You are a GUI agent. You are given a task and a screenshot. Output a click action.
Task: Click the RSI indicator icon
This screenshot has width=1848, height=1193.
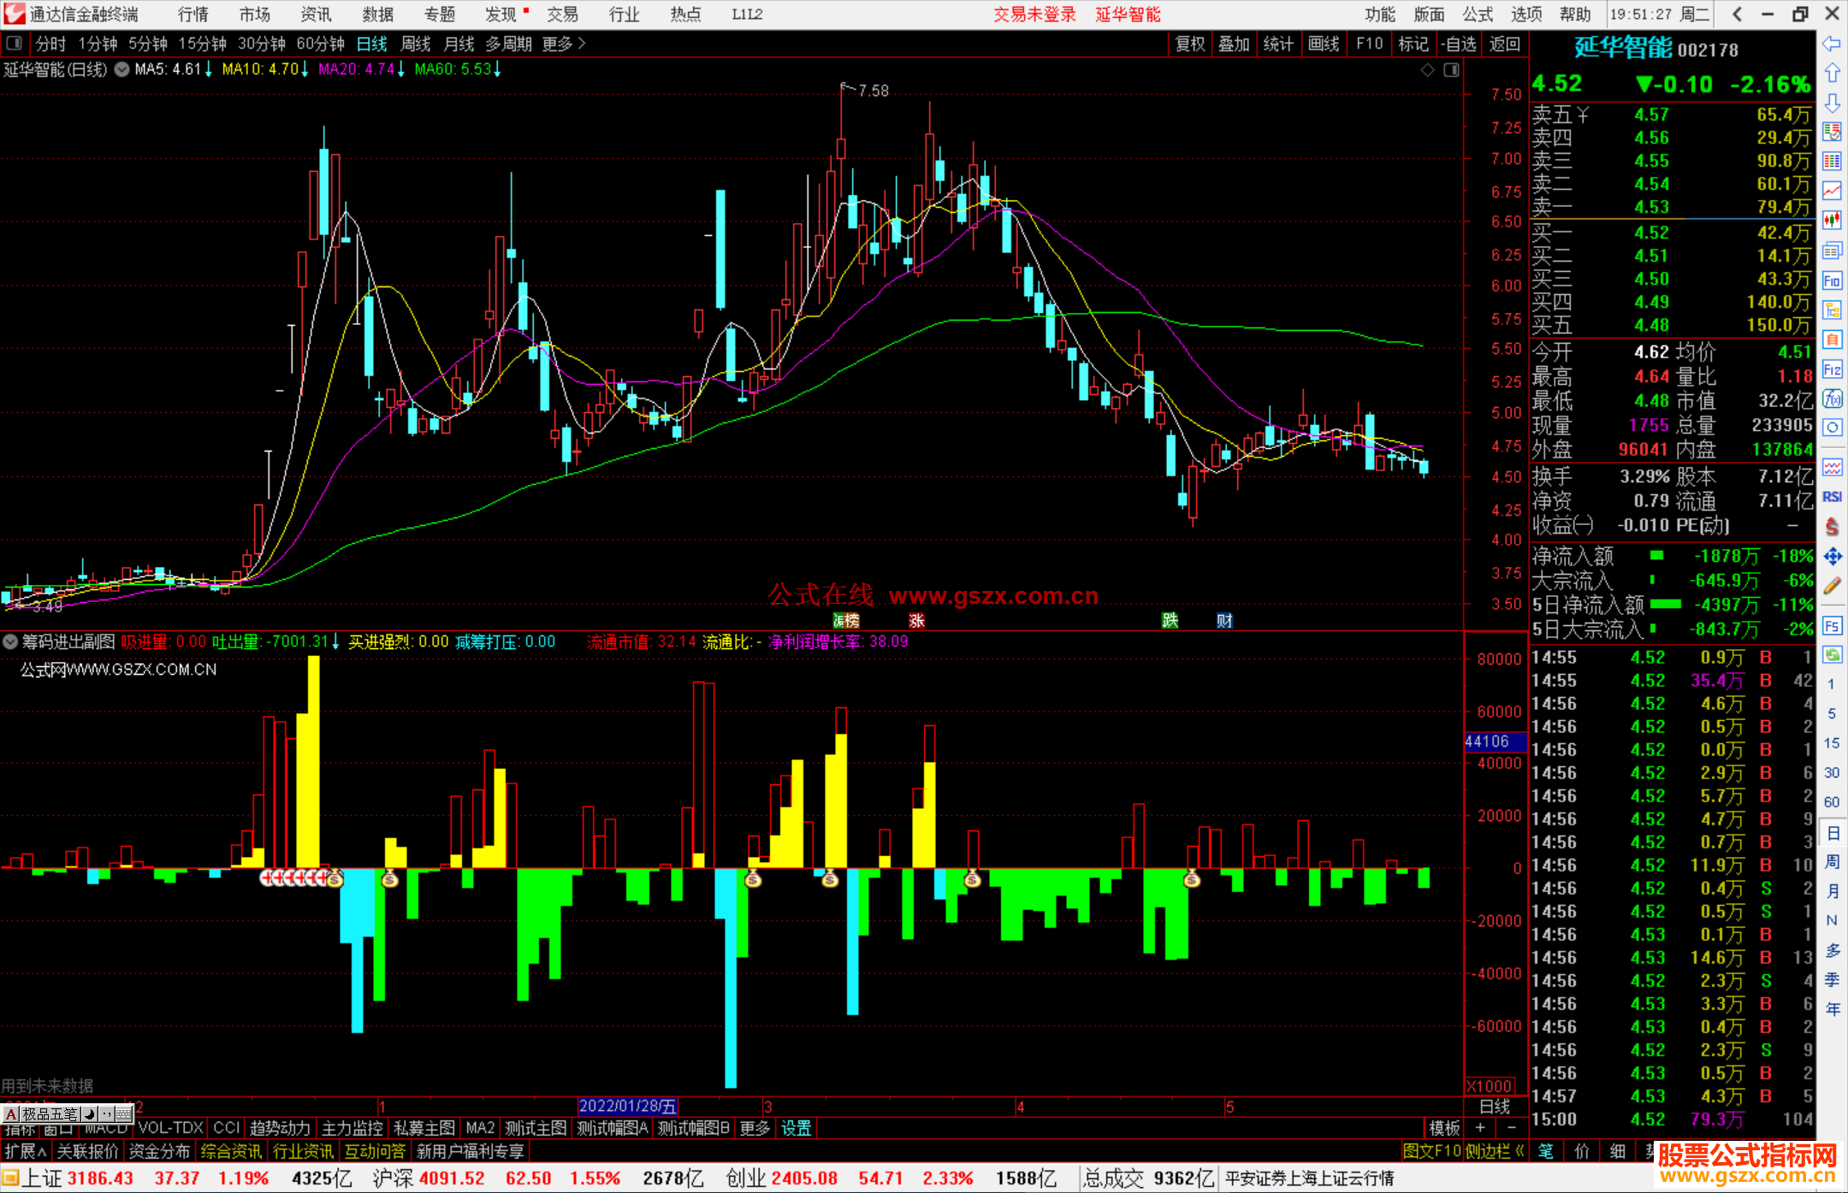[1832, 497]
